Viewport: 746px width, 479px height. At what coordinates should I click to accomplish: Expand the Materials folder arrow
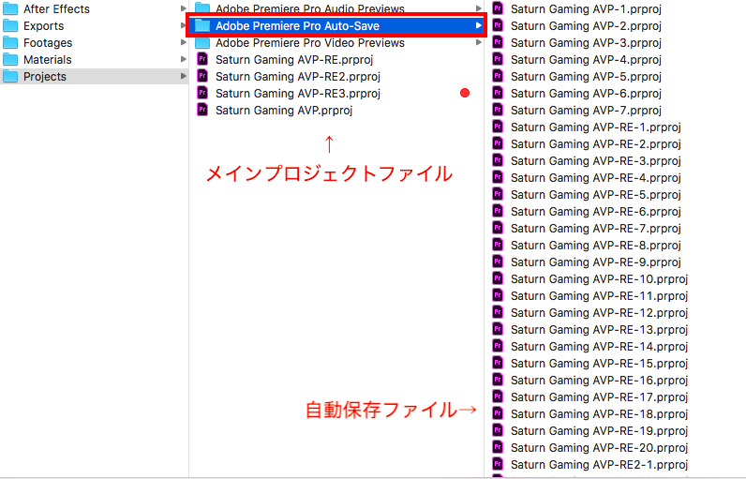(x=183, y=59)
